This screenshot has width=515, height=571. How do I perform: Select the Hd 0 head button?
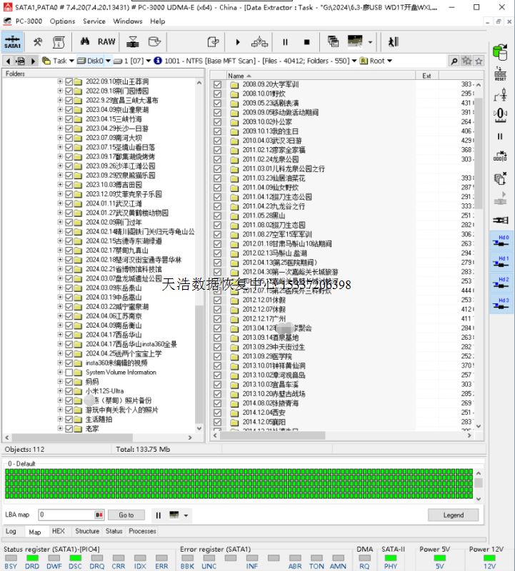[502, 242]
